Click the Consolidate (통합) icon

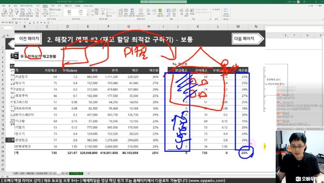(149, 12)
